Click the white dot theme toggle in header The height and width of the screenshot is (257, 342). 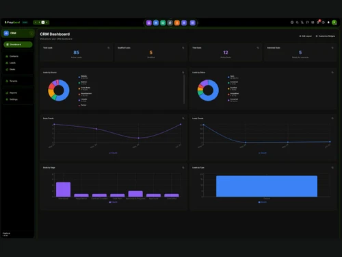pyautogui.click(x=328, y=23)
